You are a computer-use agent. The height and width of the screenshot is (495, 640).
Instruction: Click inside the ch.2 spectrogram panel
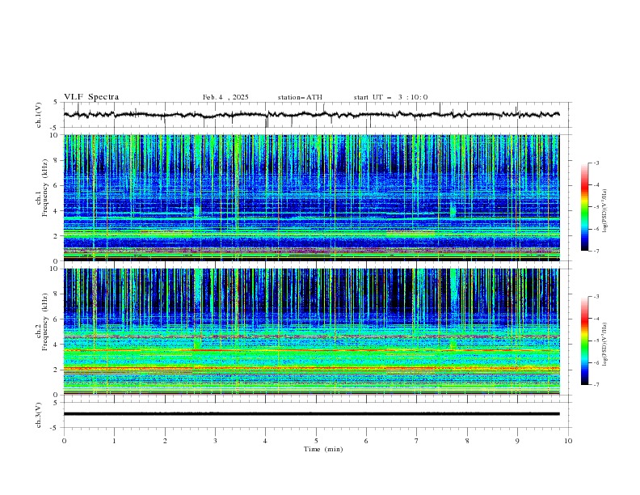(311, 332)
